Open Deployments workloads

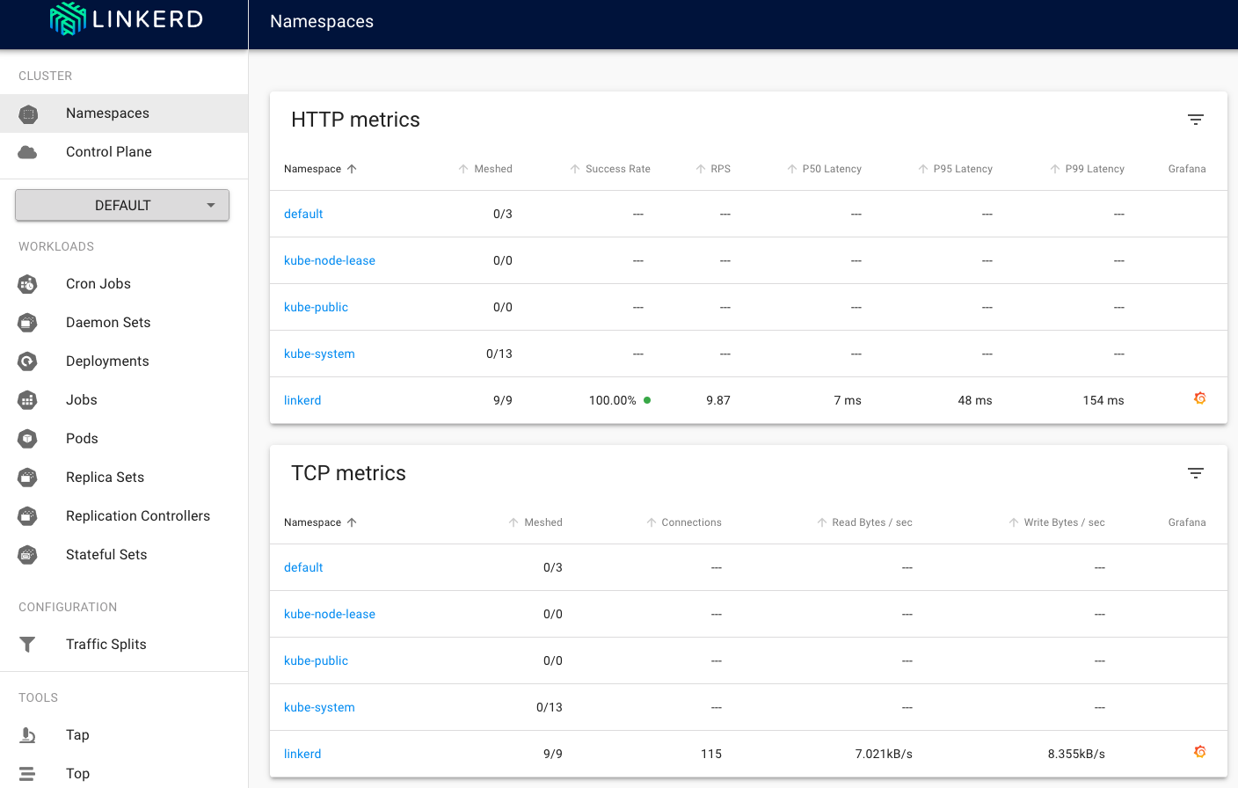(124, 361)
